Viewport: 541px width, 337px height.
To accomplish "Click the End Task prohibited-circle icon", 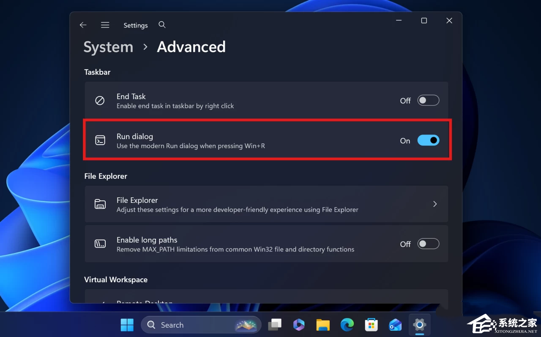I will pos(100,100).
